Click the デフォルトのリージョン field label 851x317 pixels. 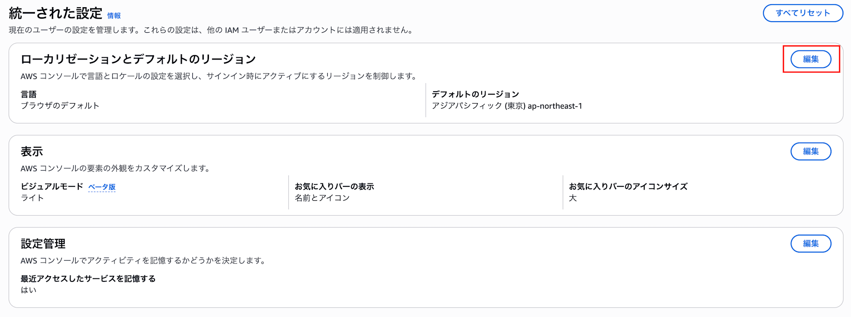475,94
